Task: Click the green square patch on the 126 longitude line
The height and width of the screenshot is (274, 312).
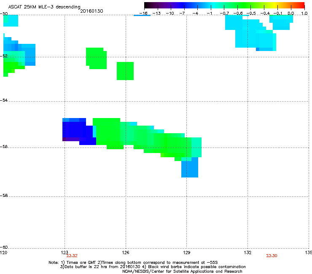Action: [125, 71]
